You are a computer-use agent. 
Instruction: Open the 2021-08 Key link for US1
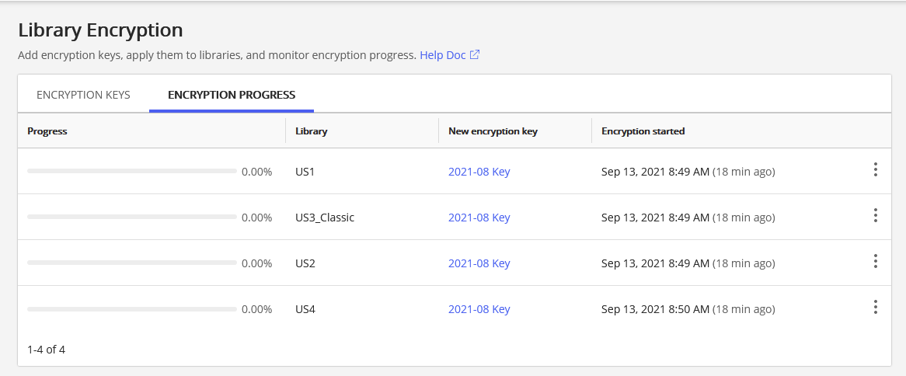coord(479,172)
